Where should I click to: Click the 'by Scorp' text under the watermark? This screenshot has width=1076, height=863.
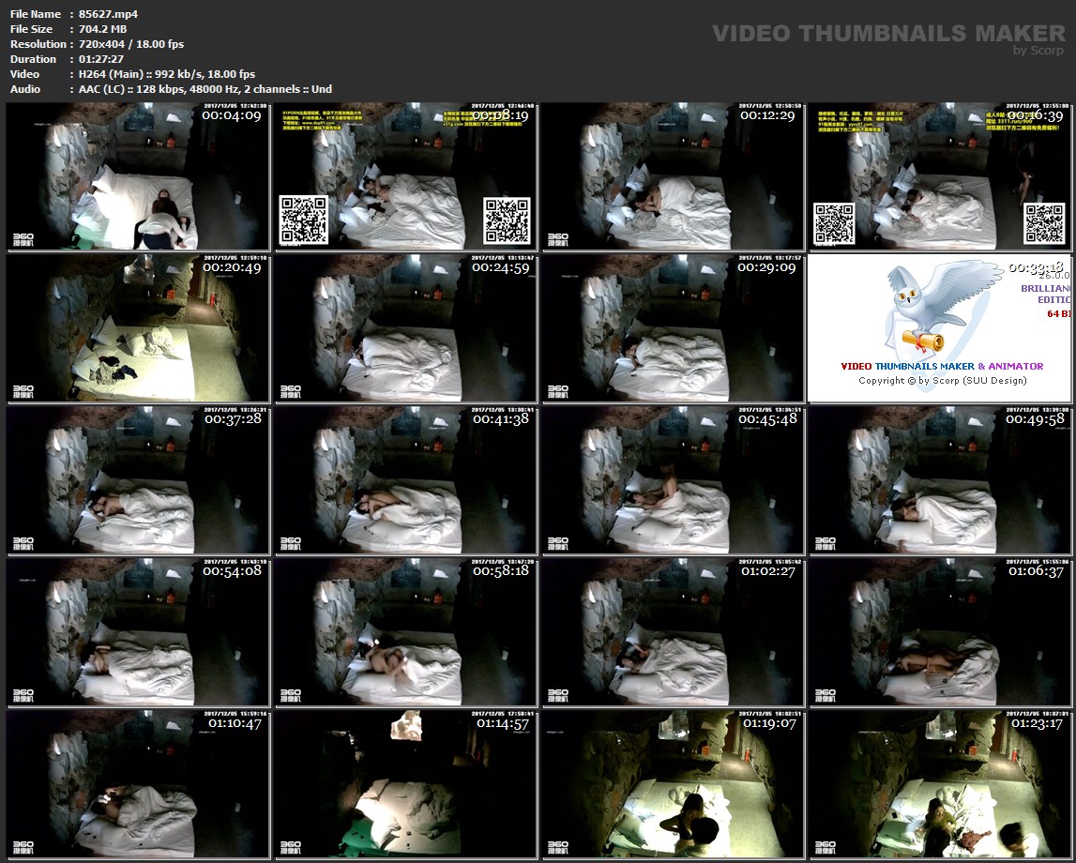1038,51
